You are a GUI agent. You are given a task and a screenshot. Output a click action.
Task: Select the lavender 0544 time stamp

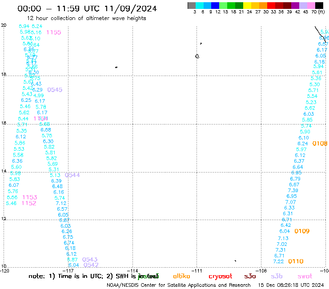pyautogui.click(x=72, y=175)
